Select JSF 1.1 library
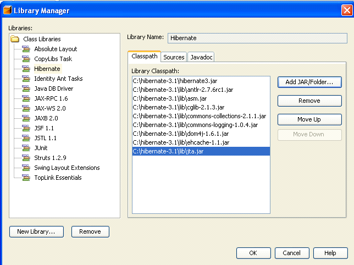The width and height of the screenshot is (354, 265). pos(44,128)
